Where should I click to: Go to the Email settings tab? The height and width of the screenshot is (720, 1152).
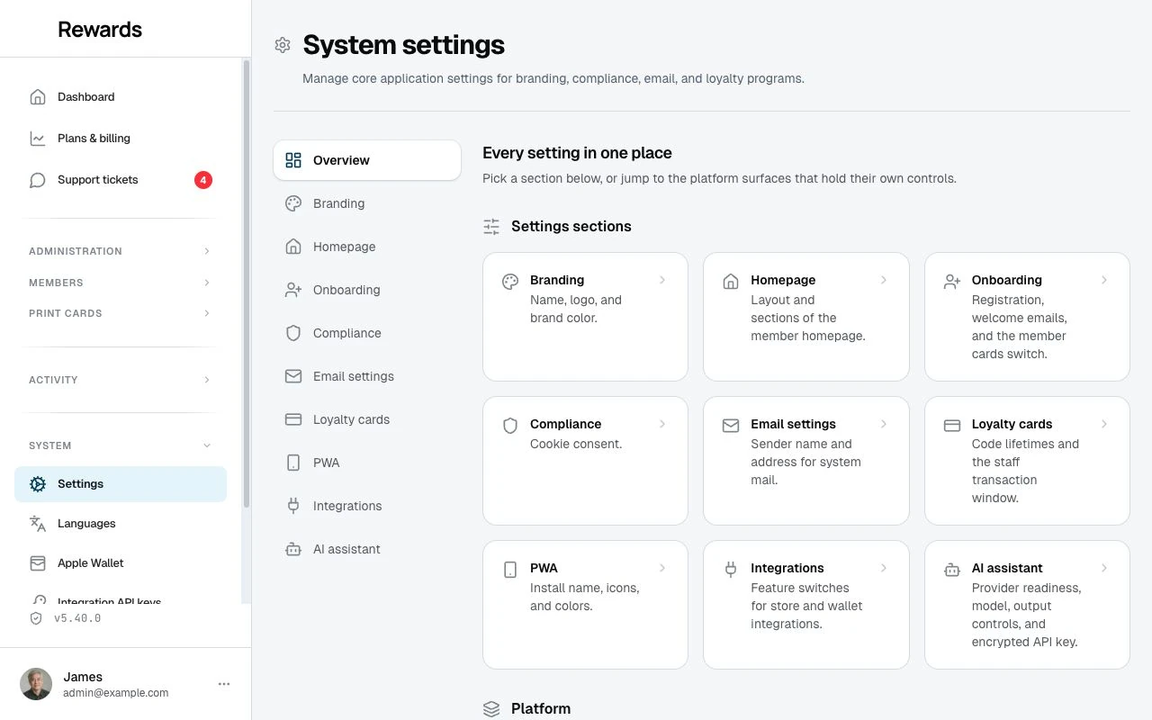(367, 376)
